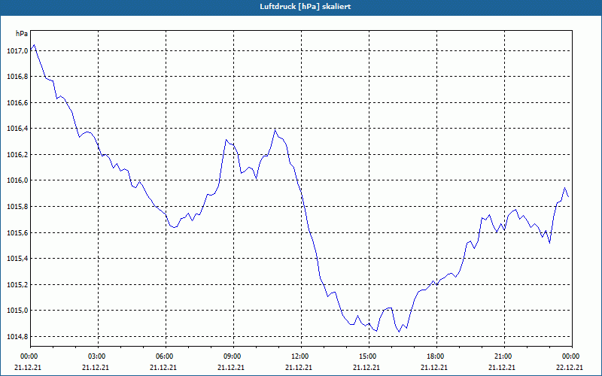Click the y-axis value 1015,8
Viewport: 602px width, 376px height.
coord(17,207)
